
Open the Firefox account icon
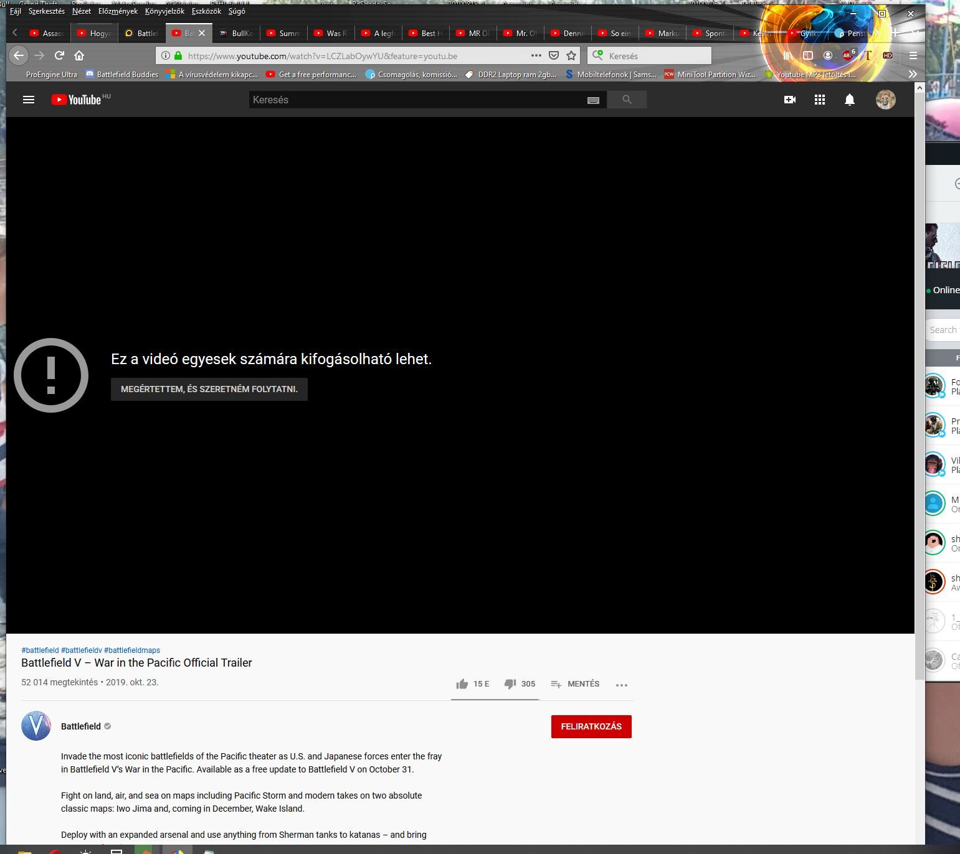point(828,55)
